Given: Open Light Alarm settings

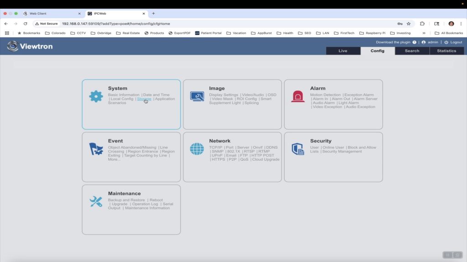Looking at the screenshot, I should 348,103.
